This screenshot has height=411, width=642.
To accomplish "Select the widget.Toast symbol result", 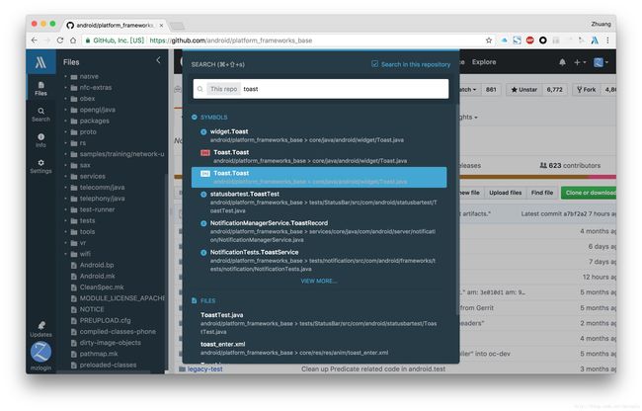I will tap(319, 135).
